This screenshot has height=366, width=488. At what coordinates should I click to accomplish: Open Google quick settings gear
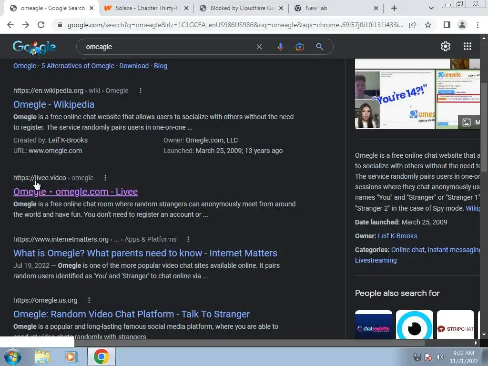[446, 46]
